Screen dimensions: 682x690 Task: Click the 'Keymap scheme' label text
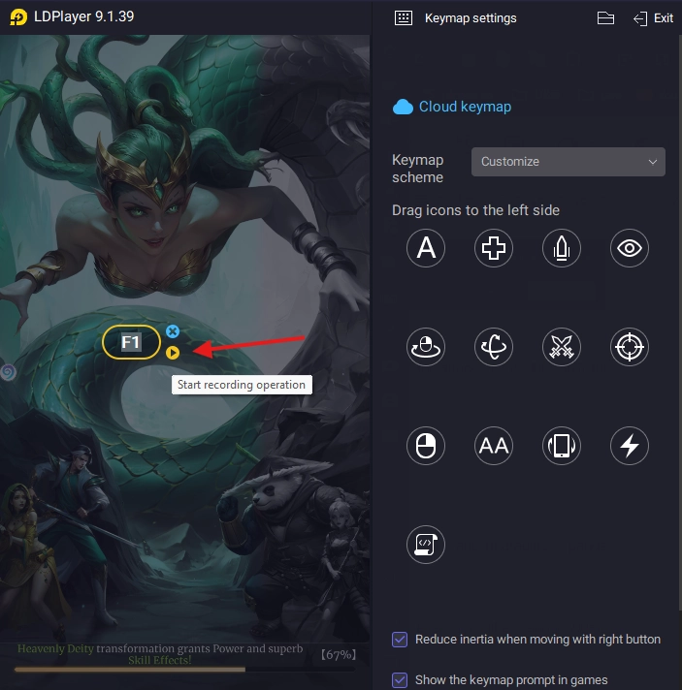pyautogui.click(x=418, y=169)
